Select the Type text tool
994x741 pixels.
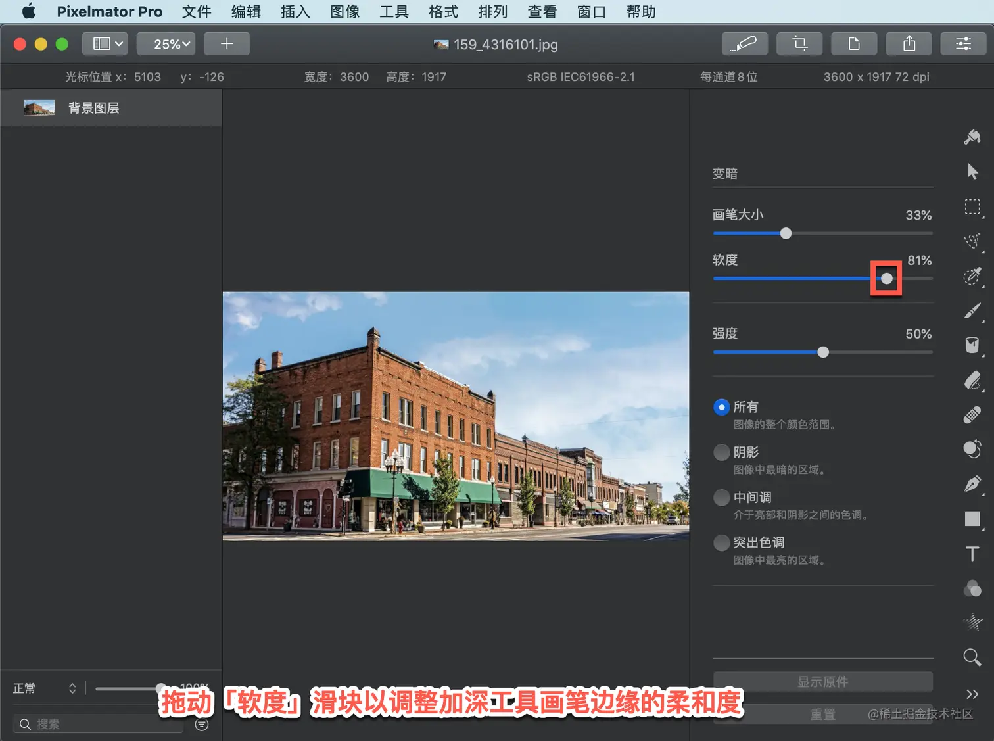(972, 554)
